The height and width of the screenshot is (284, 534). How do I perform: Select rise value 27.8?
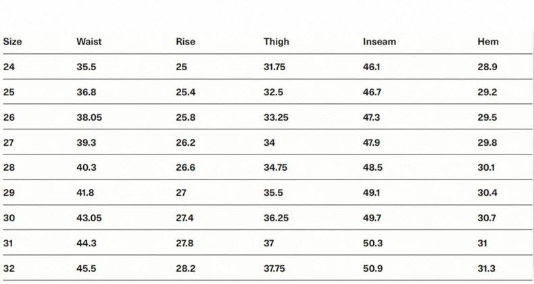185,244
